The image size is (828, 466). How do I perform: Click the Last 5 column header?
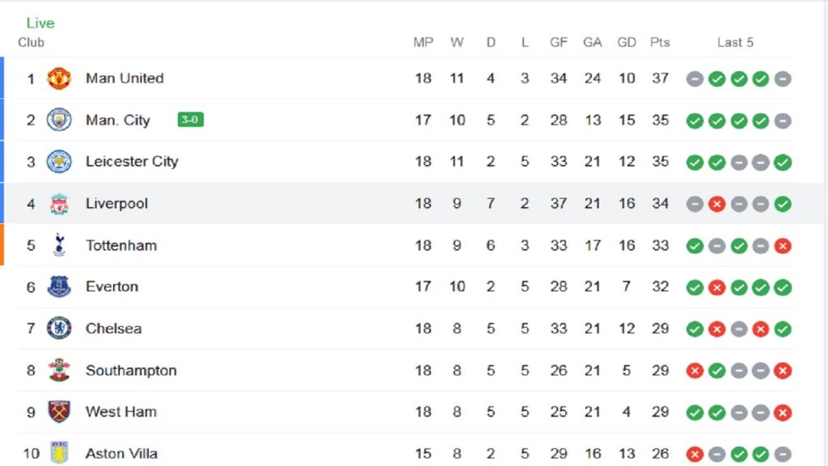click(x=735, y=42)
